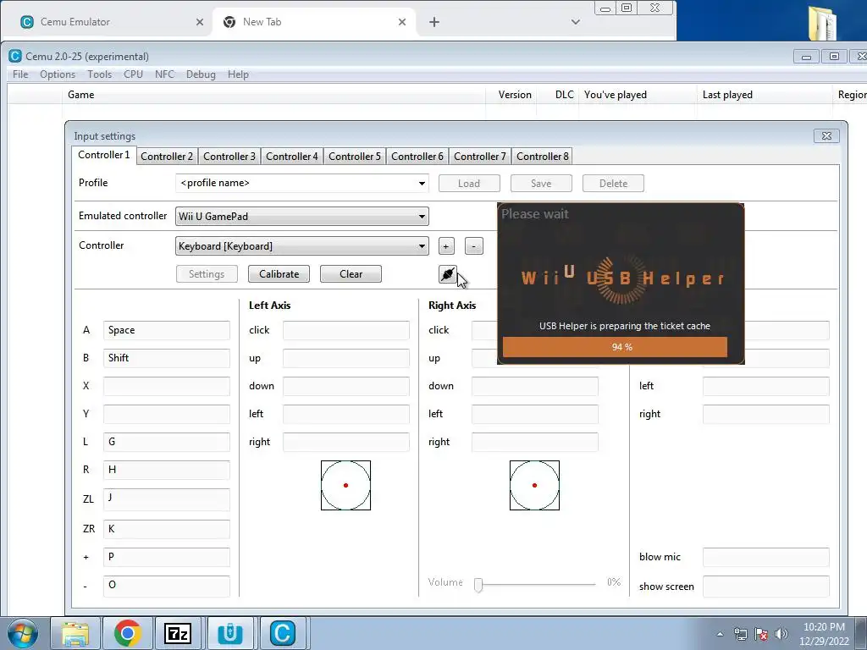
Task: Switch to Controller 2 tab
Action: (x=167, y=157)
